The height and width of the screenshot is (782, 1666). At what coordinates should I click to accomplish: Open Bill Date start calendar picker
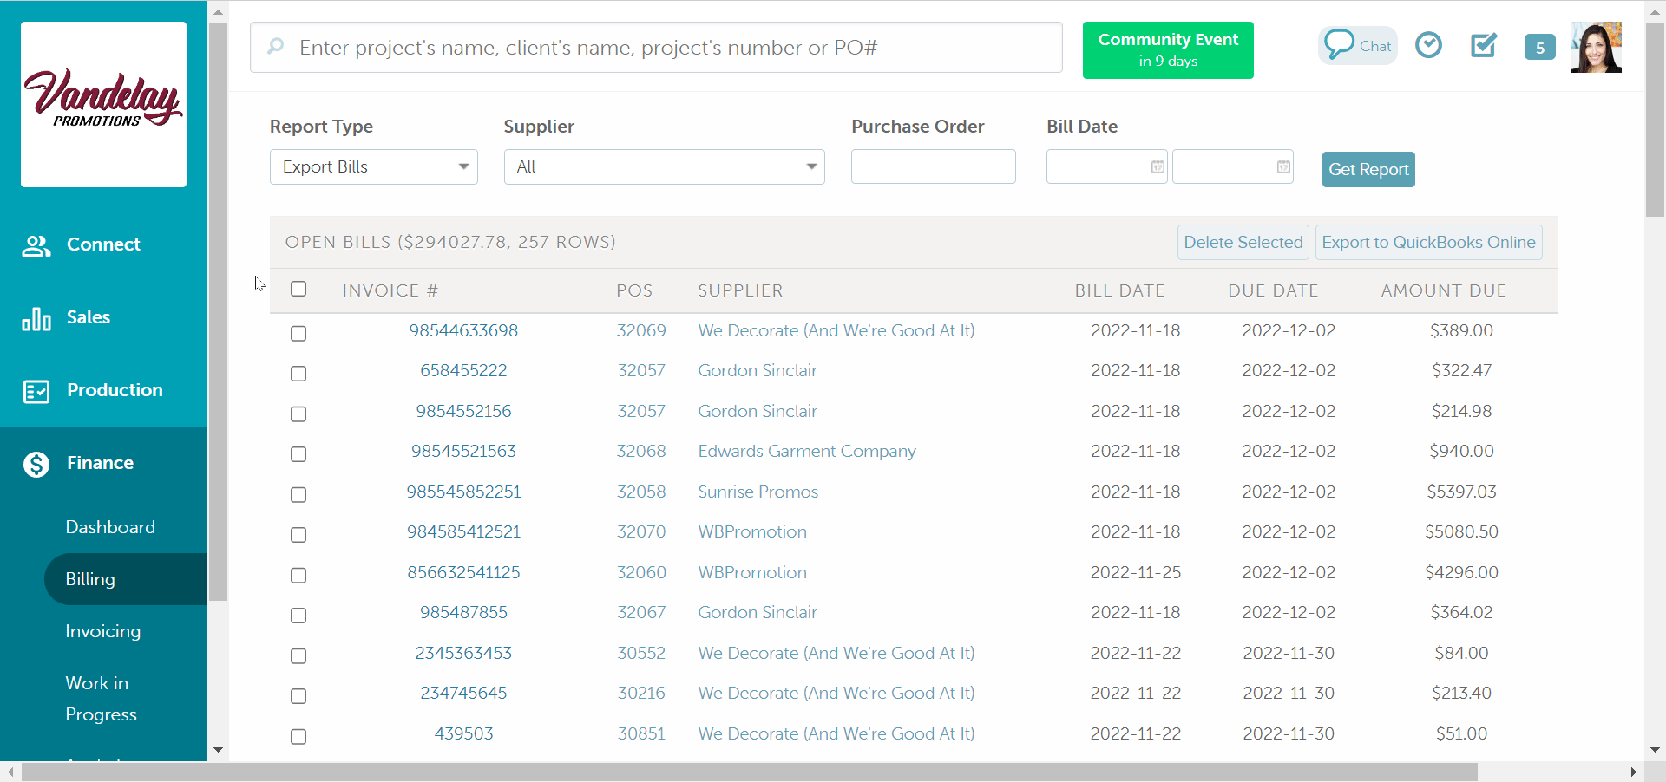pos(1158,166)
